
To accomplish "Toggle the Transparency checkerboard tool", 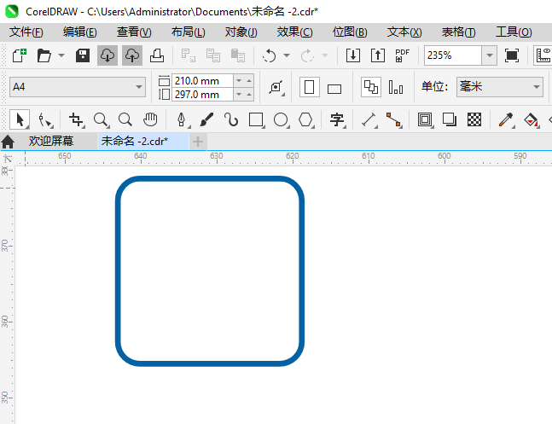I will tap(474, 119).
